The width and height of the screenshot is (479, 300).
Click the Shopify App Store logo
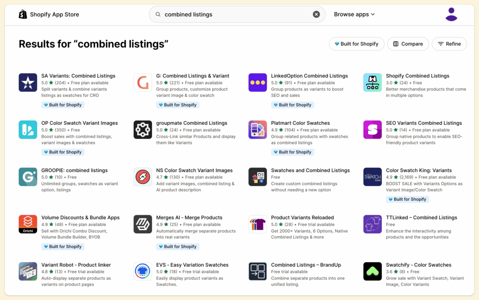49,14
